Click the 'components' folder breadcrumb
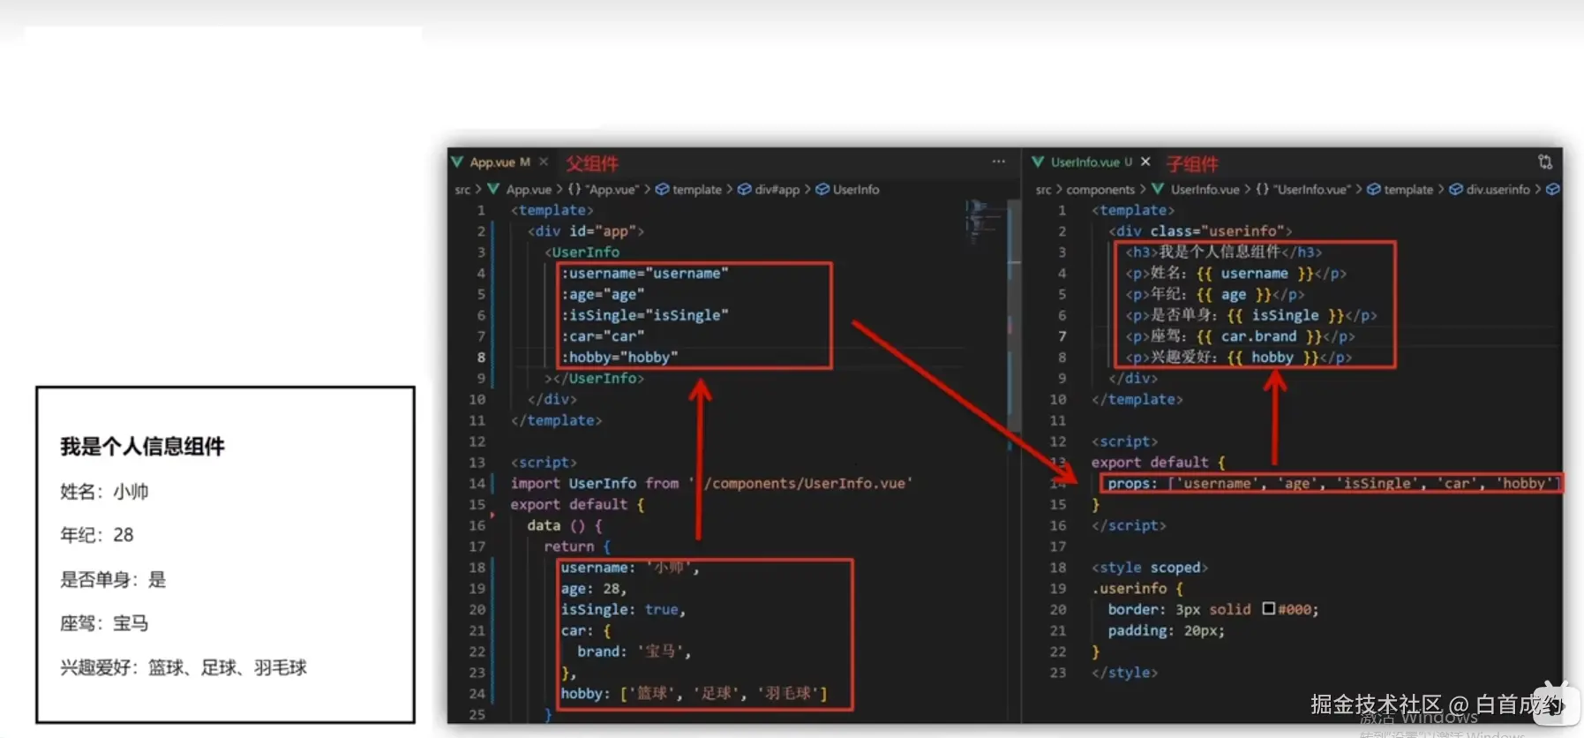The width and height of the screenshot is (1584, 738). pos(1100,190)
